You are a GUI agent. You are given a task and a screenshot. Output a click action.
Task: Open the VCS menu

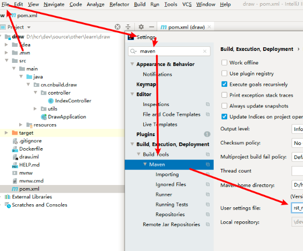187,4
